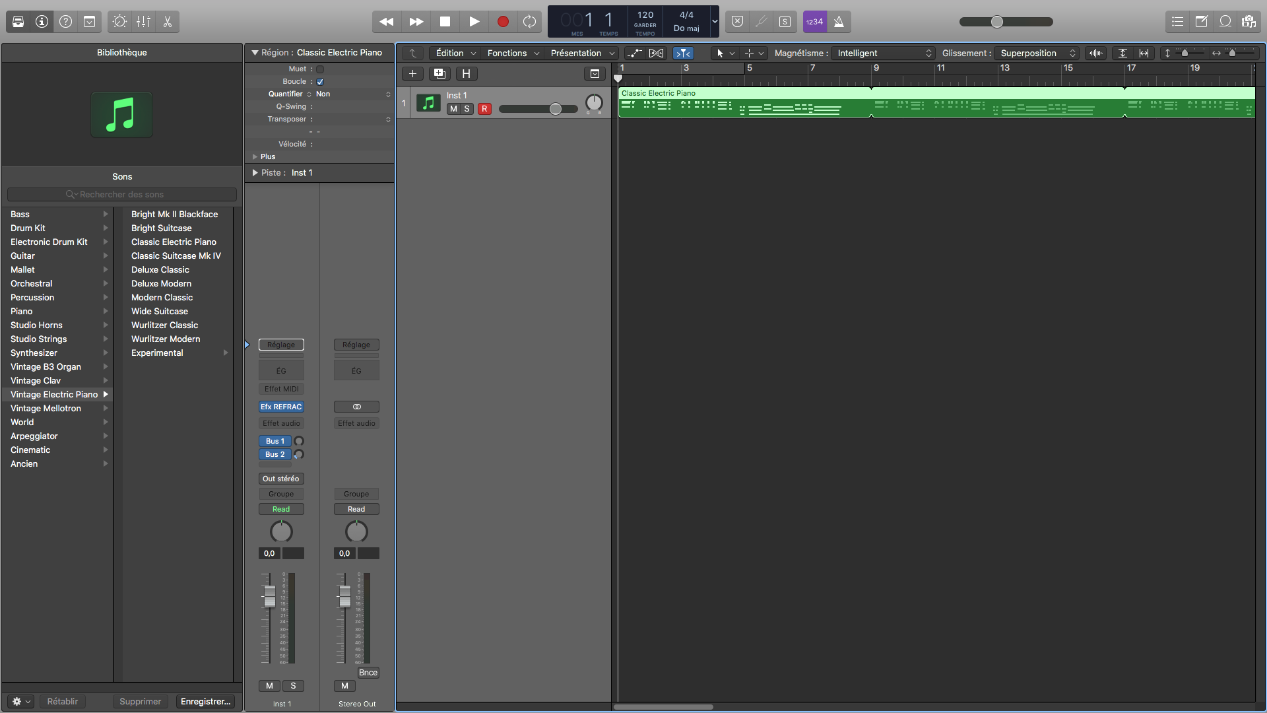1267x713 pixels.
Task: Open the Smart Controls dial icon
Action: pos(119,22)
